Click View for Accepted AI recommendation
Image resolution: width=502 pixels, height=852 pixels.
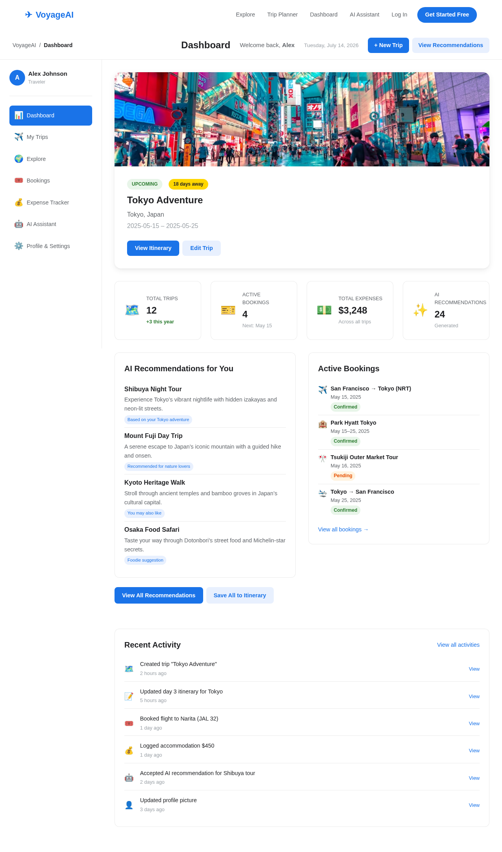click(x=474, y=778)
